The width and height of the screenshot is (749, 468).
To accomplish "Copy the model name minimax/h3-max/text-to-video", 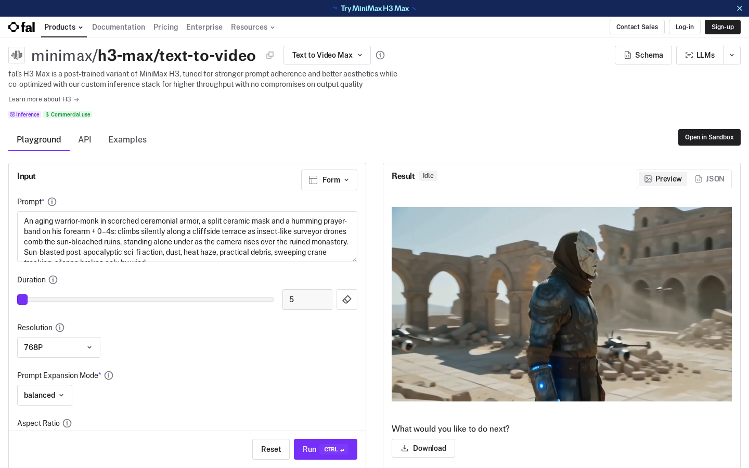I will [x=270, y=55].
